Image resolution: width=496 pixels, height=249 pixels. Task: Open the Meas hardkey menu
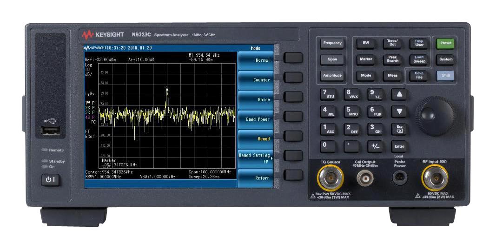[x=392, y=75]
